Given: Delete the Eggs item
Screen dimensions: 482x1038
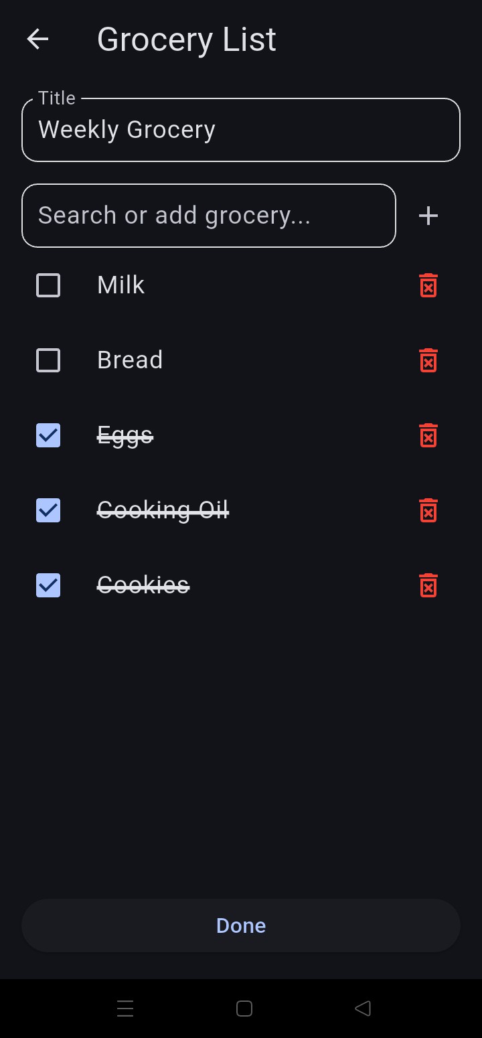Looking at the screenshot, I should pos(428,435).
